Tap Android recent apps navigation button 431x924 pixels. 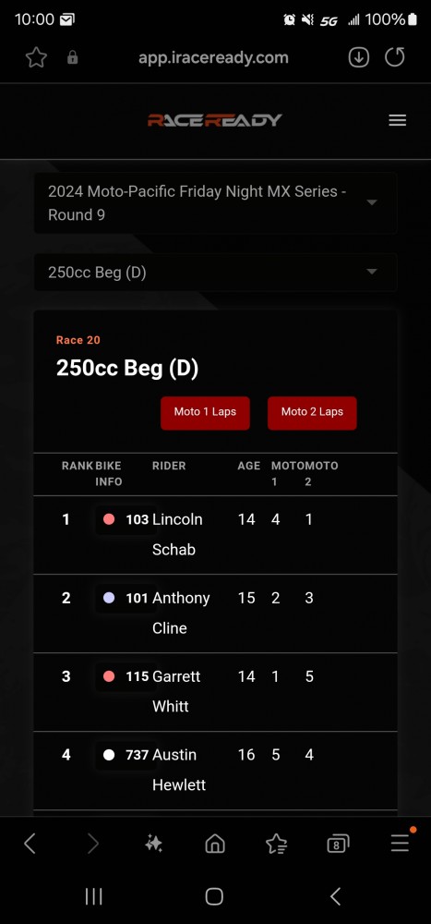pos(93,896)
